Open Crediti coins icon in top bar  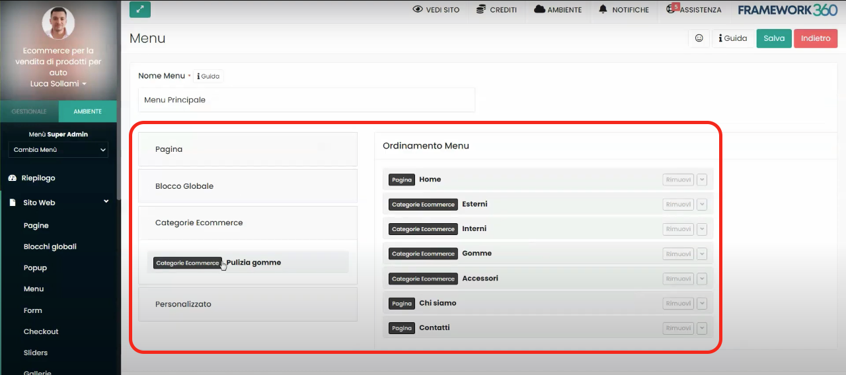tap(480, 10)
